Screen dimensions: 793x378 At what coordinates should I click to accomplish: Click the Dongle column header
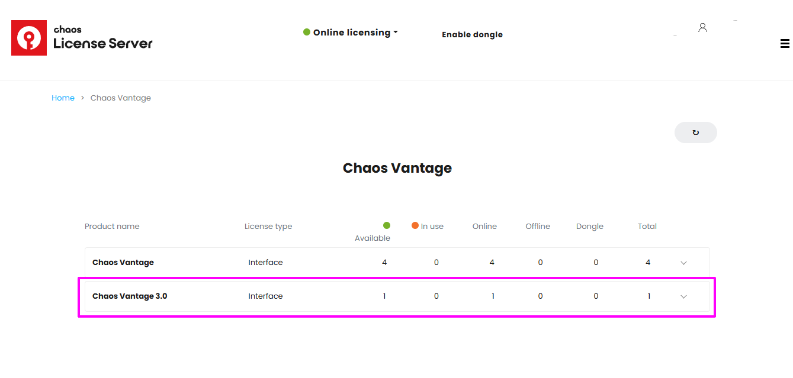[590, 227]
